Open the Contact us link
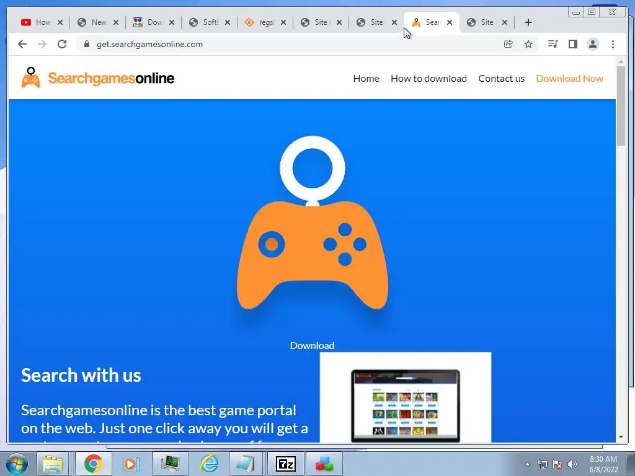This screenshot has width=635, height=476. coord(501,79)
